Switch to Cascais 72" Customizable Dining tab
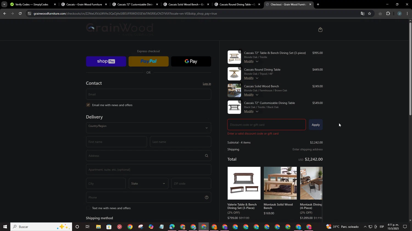Image resolution: width=412 pixels, height=231 pixels. 135,4
